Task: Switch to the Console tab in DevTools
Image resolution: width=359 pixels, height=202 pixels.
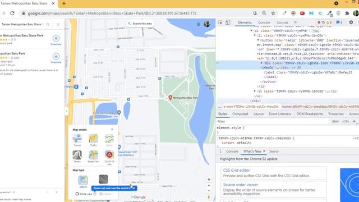Action: point(264,22)
